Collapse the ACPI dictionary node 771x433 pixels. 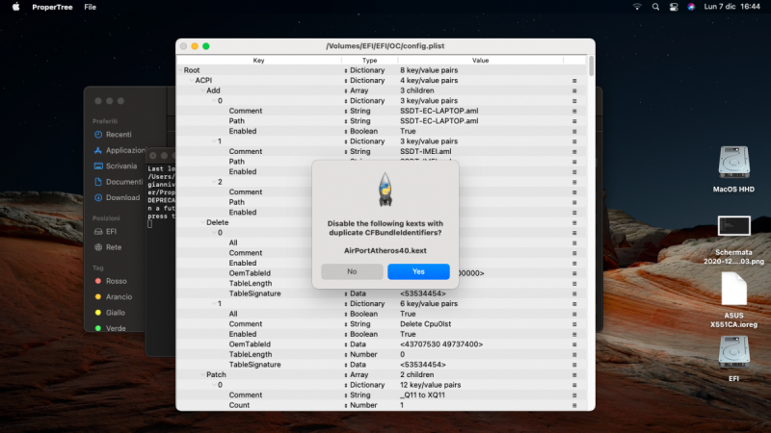(x=191, y=81)
